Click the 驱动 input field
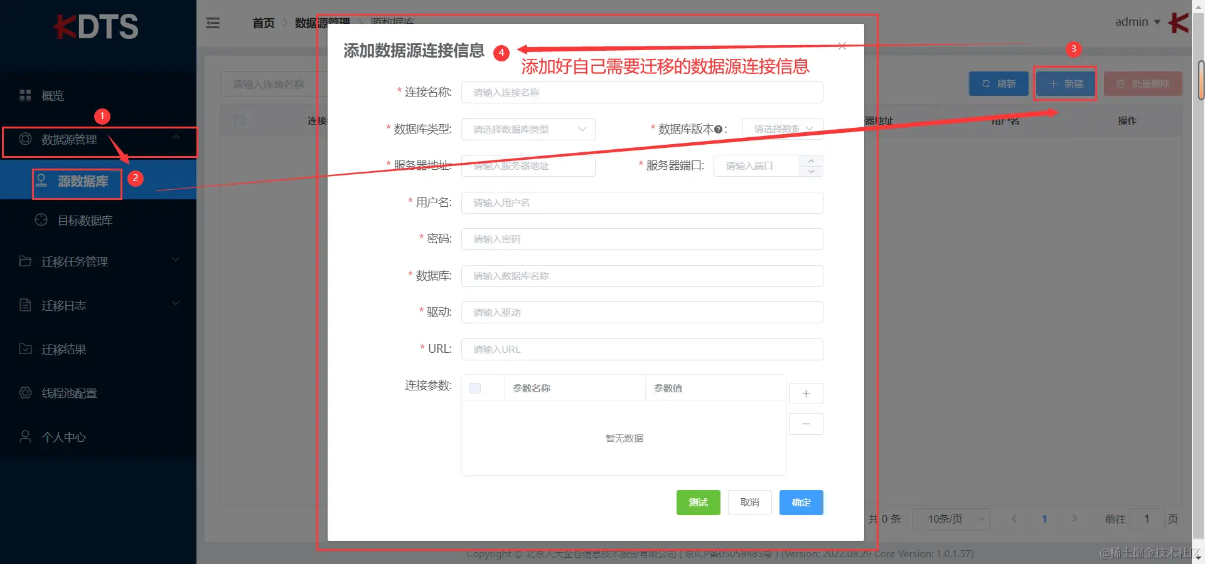Viewport: 1205px width, 564px height. point(642,312)
